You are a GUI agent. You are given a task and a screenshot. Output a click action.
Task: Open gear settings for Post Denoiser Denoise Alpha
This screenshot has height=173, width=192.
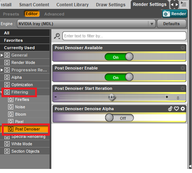point(183,109)
